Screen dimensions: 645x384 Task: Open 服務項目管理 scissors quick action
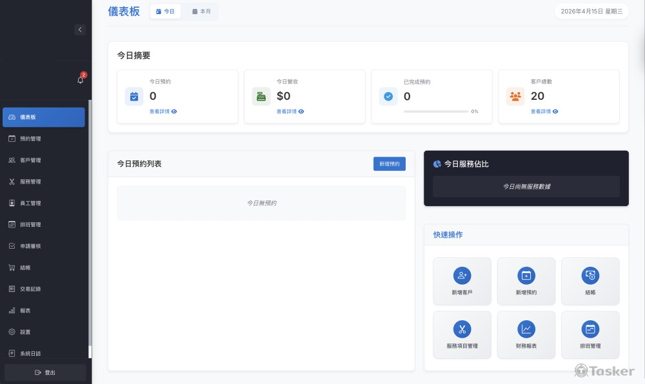coord(462,329)
